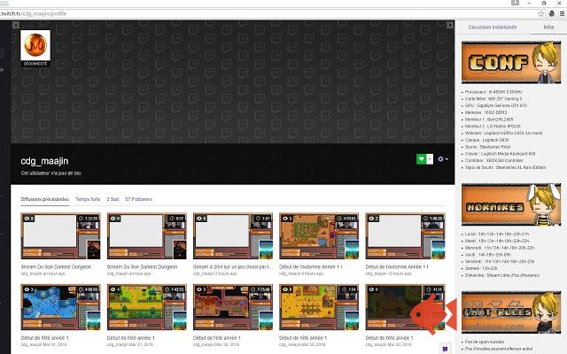The width and height of the screenshot is (567, 354).
Task: Click the Dimanche Stream Libre schedule line
Action: pyautogui.click(x=502, y=275)
